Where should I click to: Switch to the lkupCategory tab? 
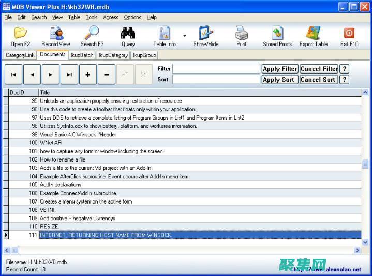(x=113, y=55)
